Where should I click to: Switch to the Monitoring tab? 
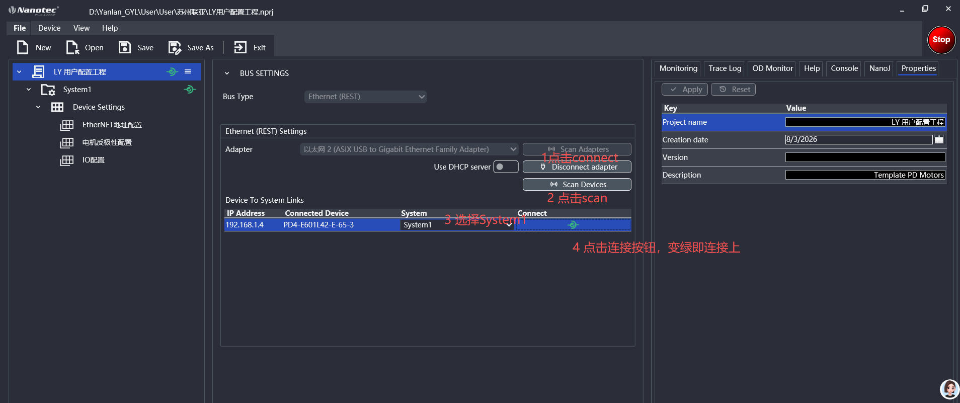pos(678,68)
